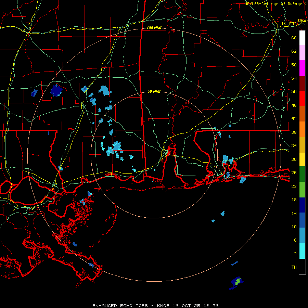
Task: Click the 'NEXLAB-College of DuPage' credit text
Action: [274, 4]
